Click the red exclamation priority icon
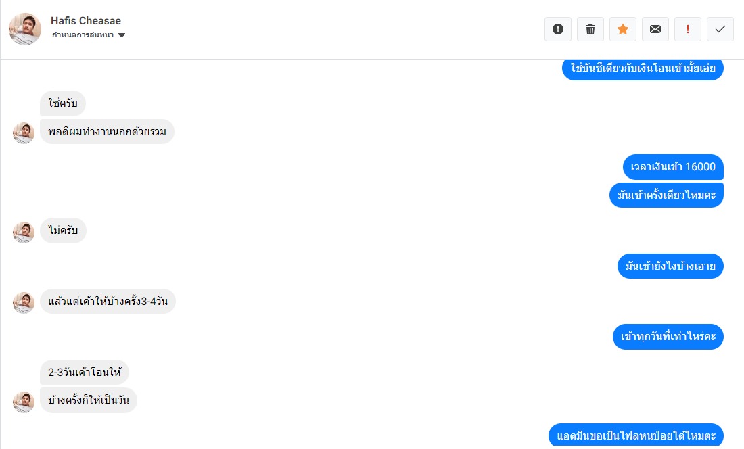 coord(688,29)
